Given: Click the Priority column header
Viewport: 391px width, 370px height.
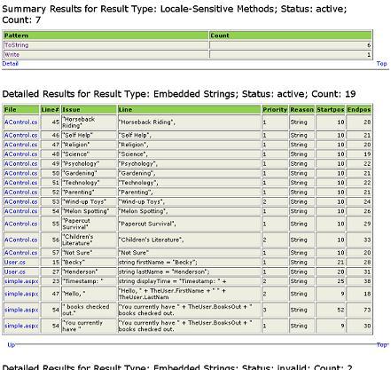Looking at the screenshot, I should pos(275,109).
